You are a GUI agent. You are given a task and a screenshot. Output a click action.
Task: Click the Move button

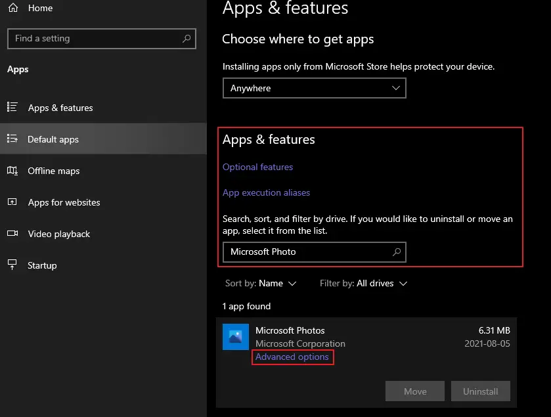pos(415,391)
